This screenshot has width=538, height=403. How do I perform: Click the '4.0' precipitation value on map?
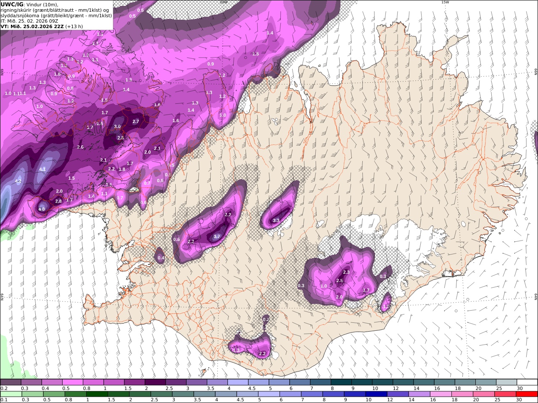(42, 209)
